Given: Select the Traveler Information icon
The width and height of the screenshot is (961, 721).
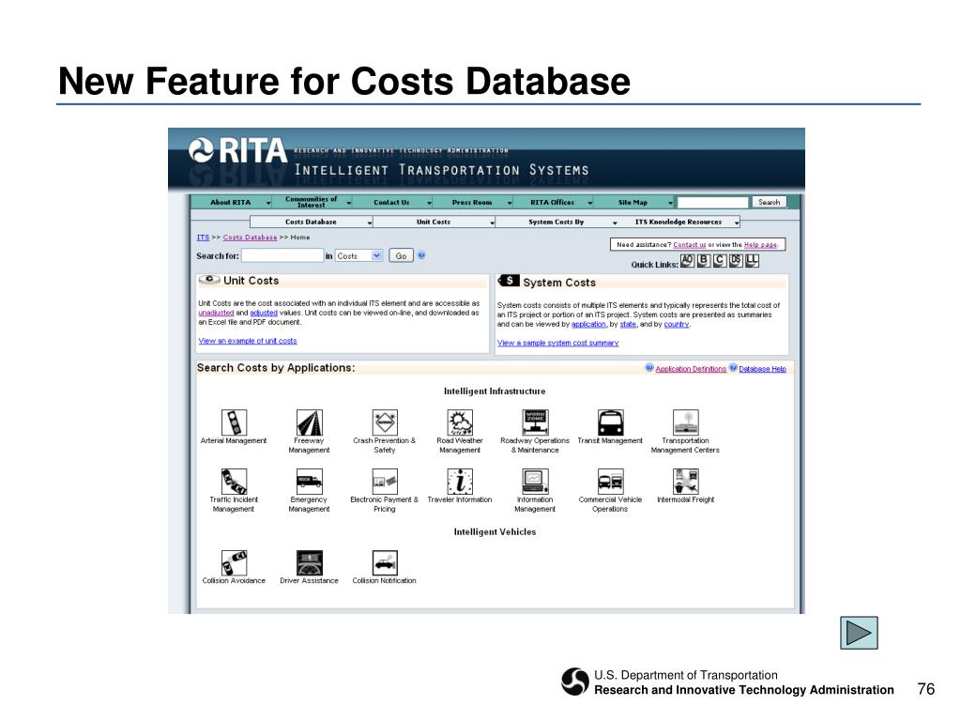Looking at the screenshot, I should point(460,482).
